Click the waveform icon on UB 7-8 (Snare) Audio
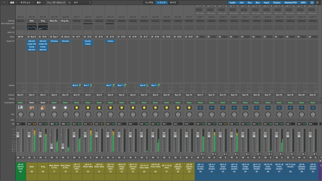 click(x=234, y=107)
